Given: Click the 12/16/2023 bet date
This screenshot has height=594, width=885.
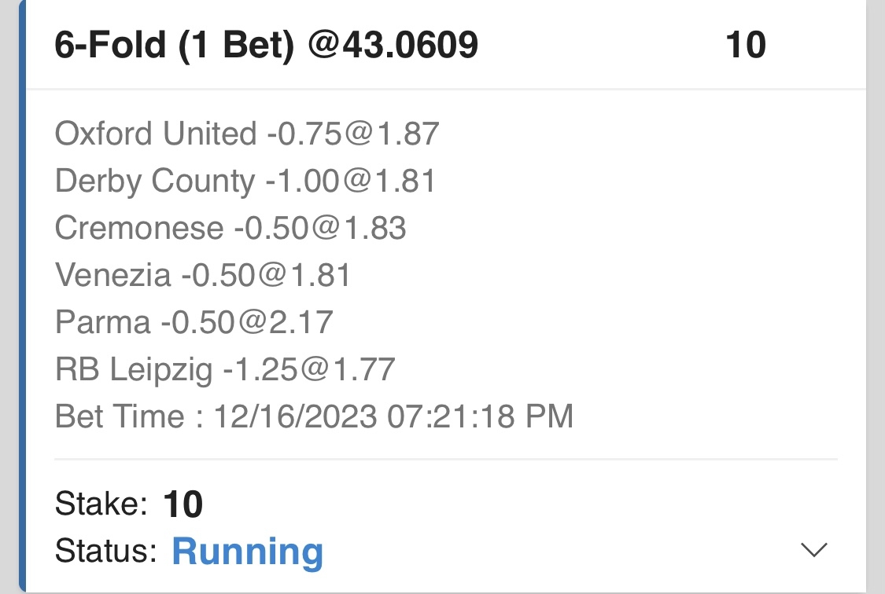Looking at the screenshot, I should pyautogui.click(x=293, y=416).
